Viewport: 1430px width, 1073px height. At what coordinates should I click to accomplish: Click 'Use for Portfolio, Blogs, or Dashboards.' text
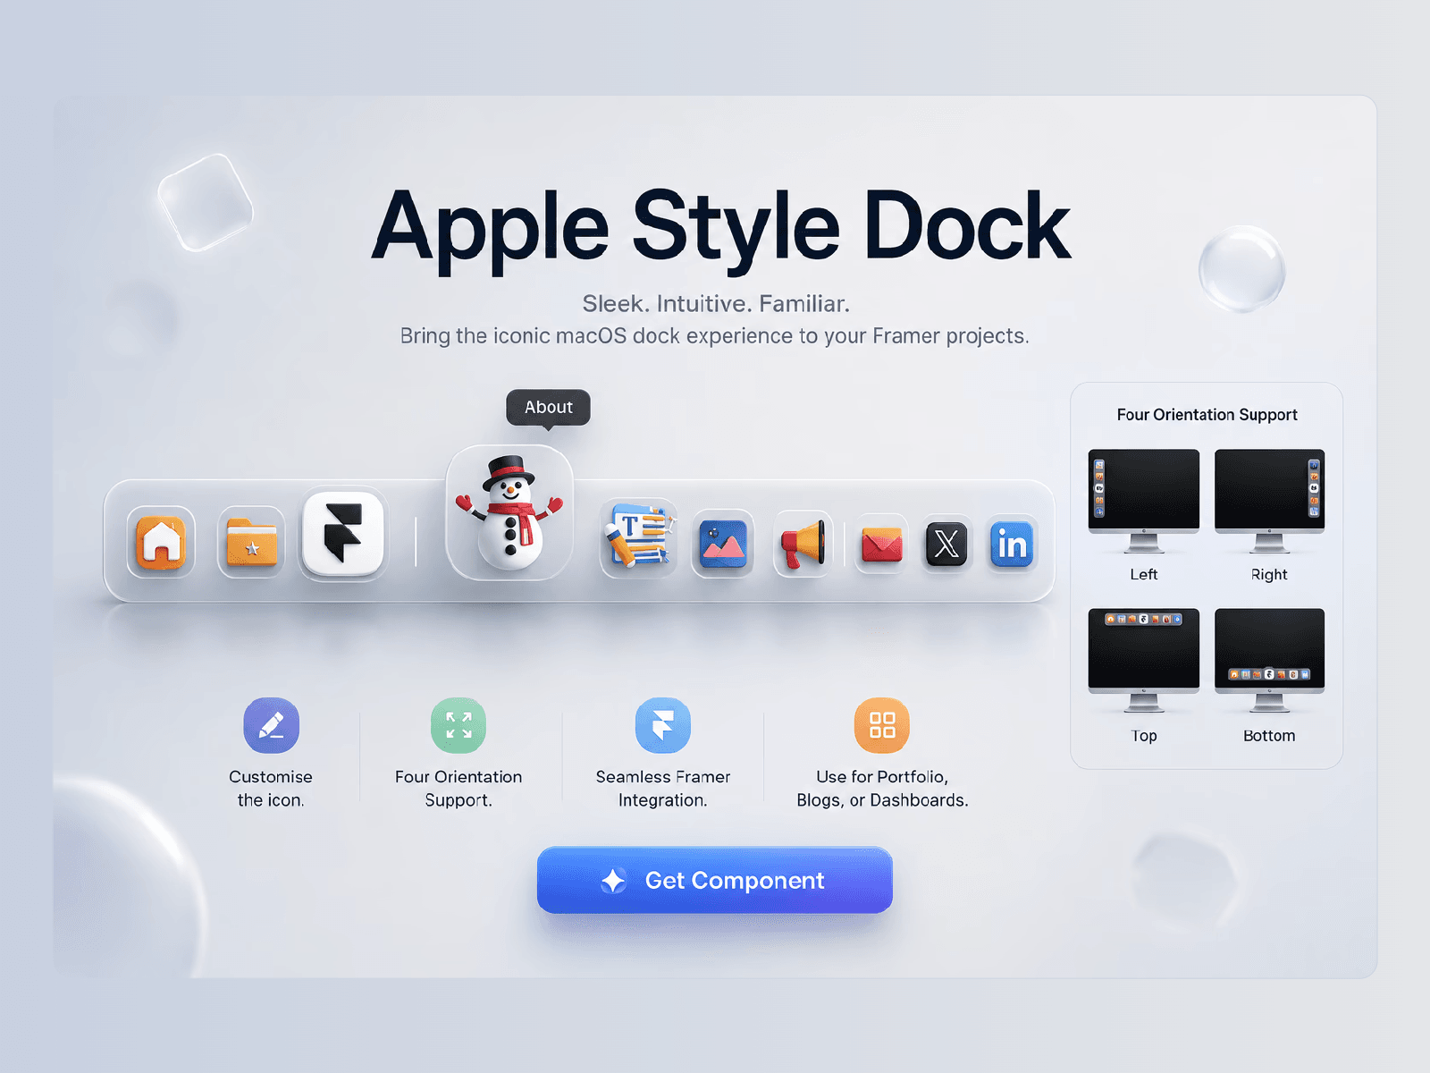[882, 788]
